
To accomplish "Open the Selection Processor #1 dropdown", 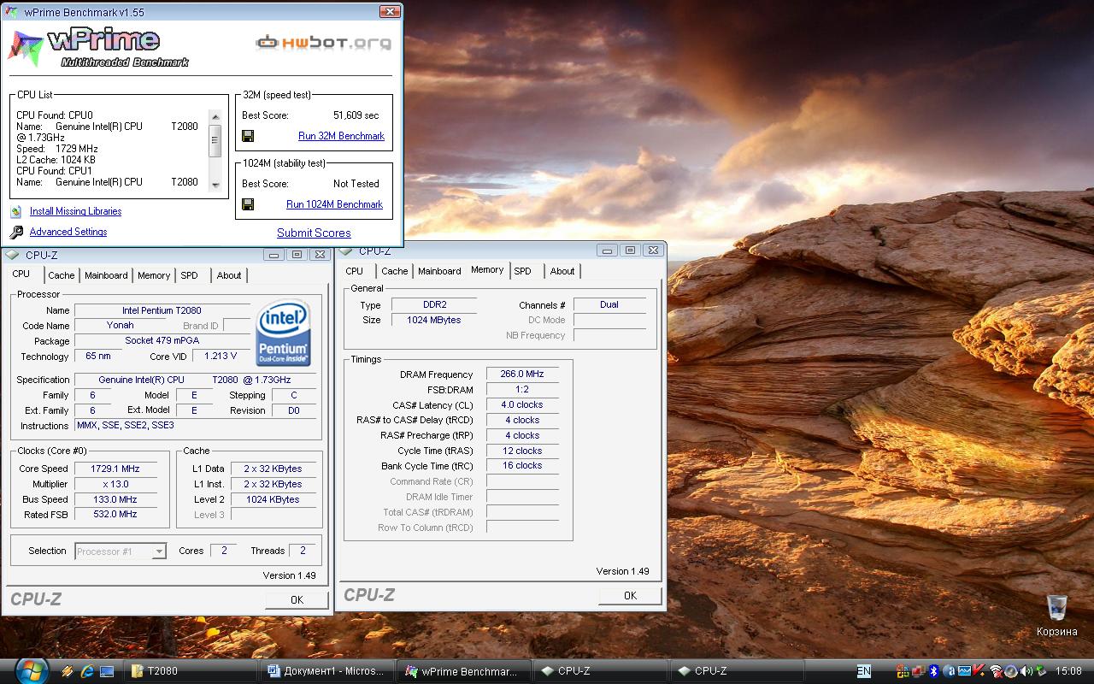I will point(158,551).
